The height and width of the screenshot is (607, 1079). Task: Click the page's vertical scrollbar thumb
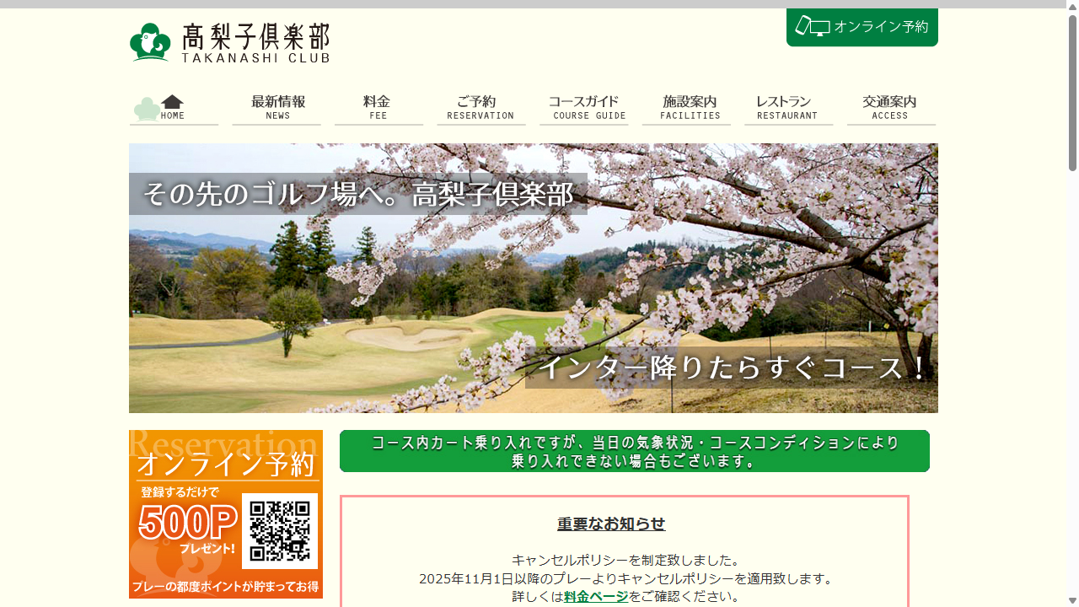1072,93
